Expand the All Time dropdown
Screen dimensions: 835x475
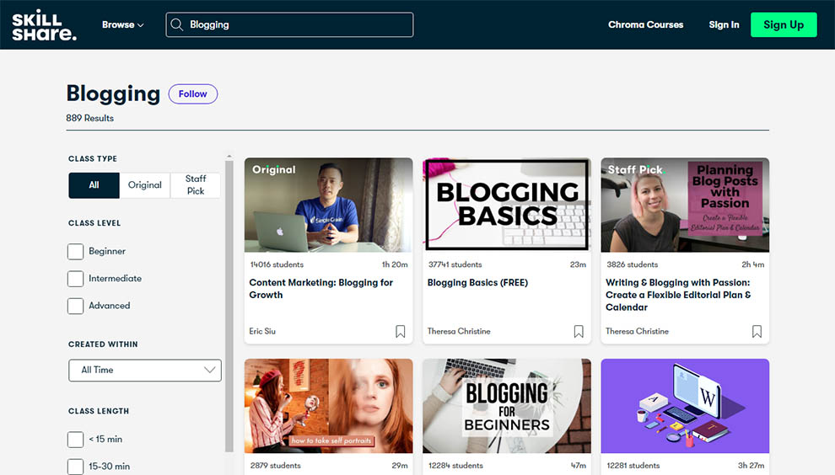(x=145, y=371)
